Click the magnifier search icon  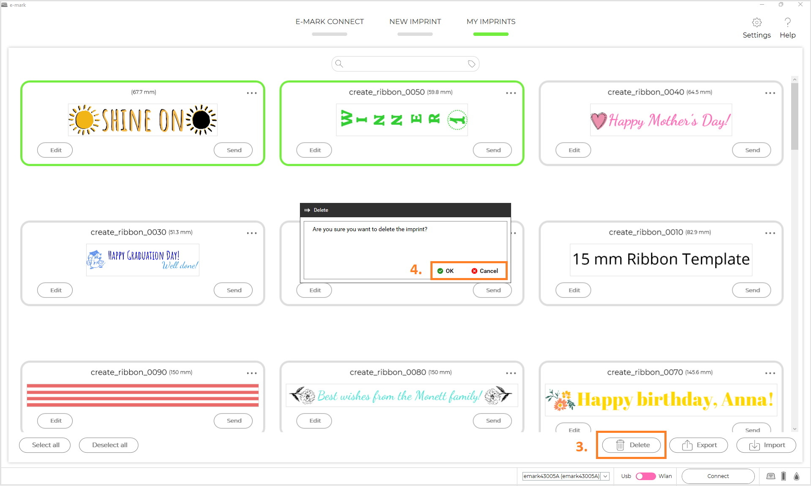[x=339, y=64]
